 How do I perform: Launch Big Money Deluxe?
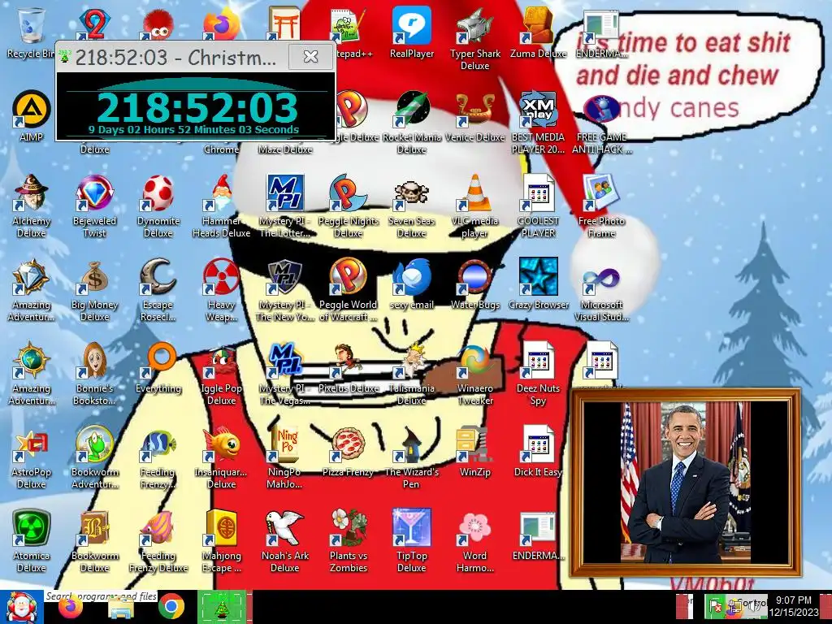coord(94,291)
